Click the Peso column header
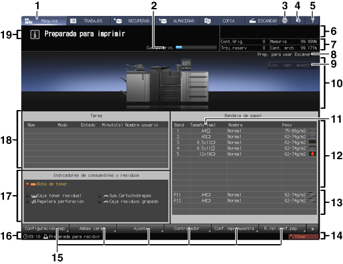The width and height of the screenshot is (343, 264). [287, 125]
